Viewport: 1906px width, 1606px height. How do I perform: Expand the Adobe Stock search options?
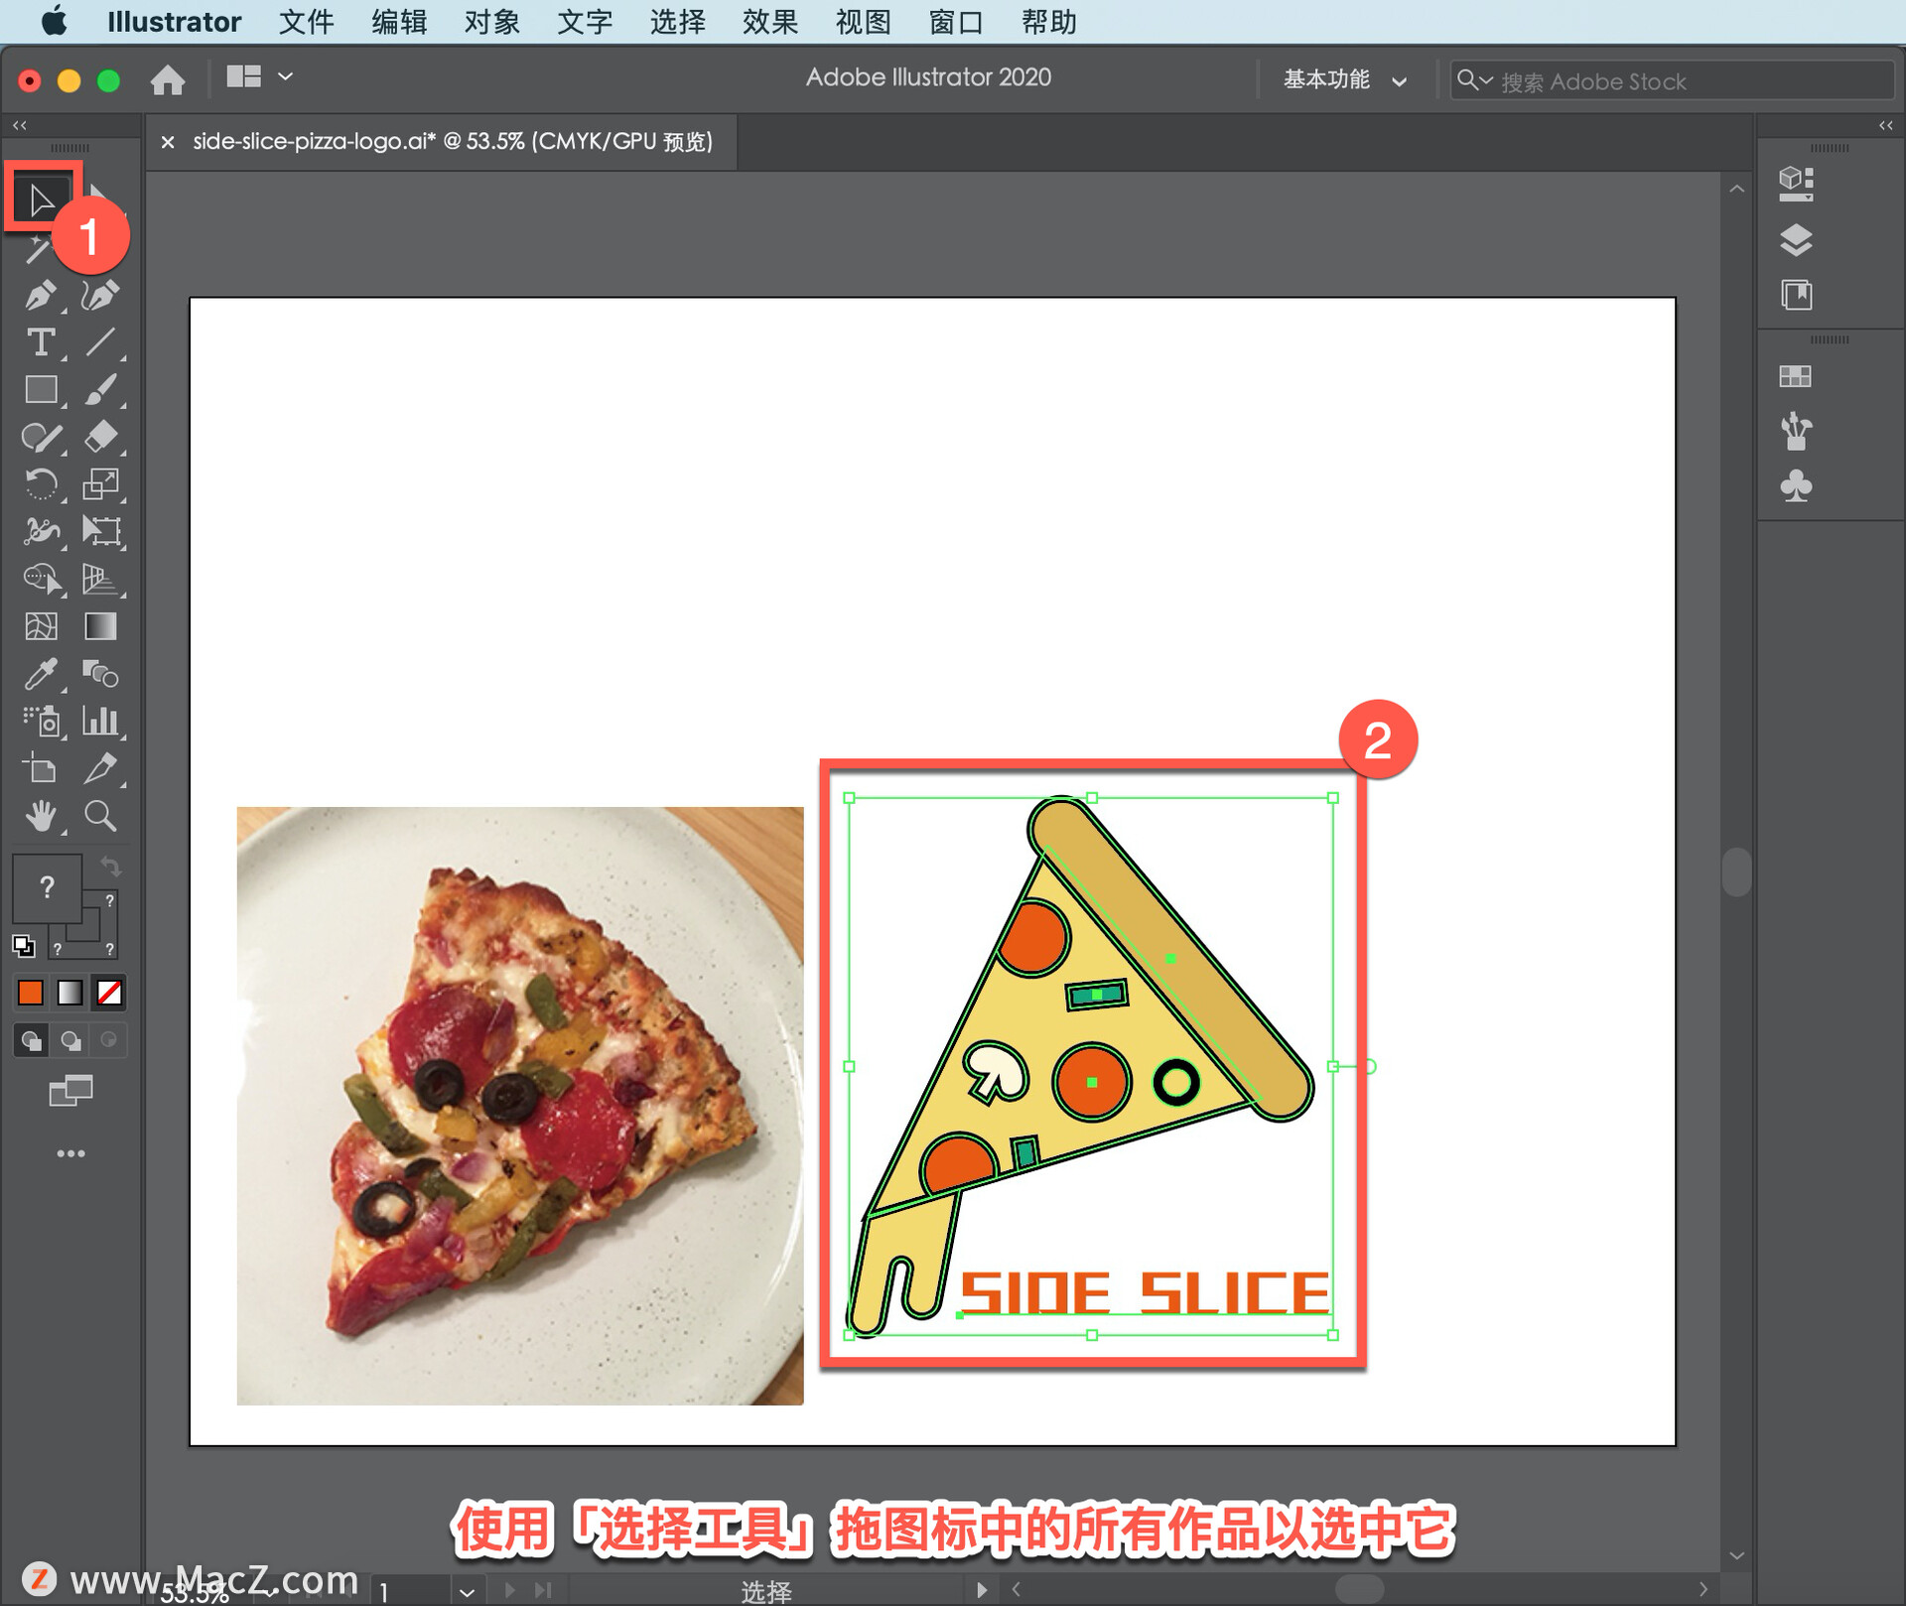pyautogui.click(x=1474, y=79)
